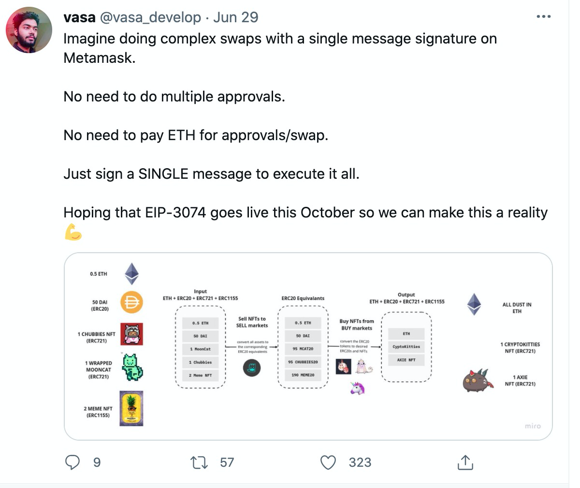Visit the @vasa_develop handle link
Image resolution: width=580 pixels, height=488 pixels.
tap(150, 17)
